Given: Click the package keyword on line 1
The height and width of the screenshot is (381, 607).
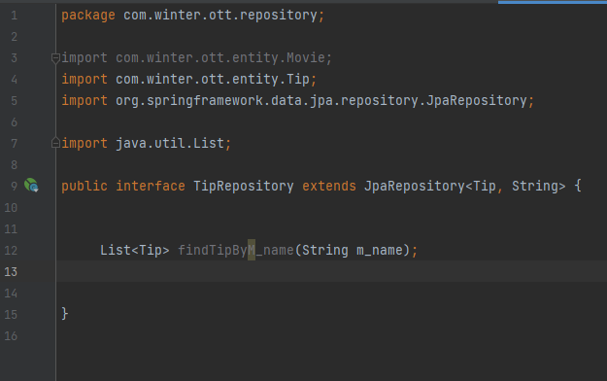Looking at the screenshot, I should (x=88, y=16).
